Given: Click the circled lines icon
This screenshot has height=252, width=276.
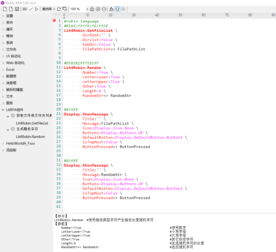Looking at the screenshot, I should click(98, 9).
